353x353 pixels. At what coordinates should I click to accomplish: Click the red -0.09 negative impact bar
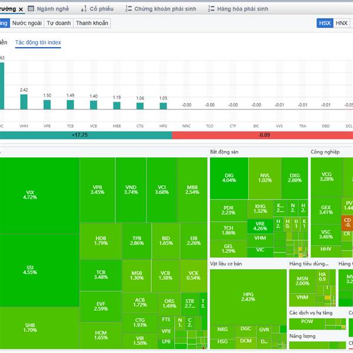(x=262, y=135)
